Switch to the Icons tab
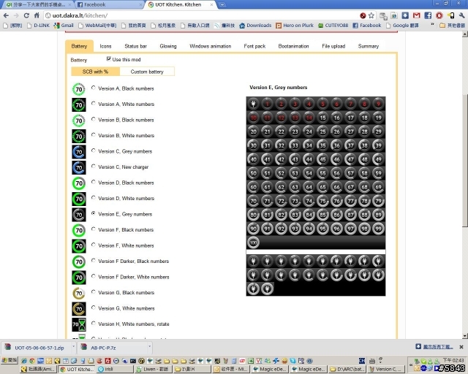Image resolution: width=468 pixels, height=374 pixels. (x=105, y=46)
